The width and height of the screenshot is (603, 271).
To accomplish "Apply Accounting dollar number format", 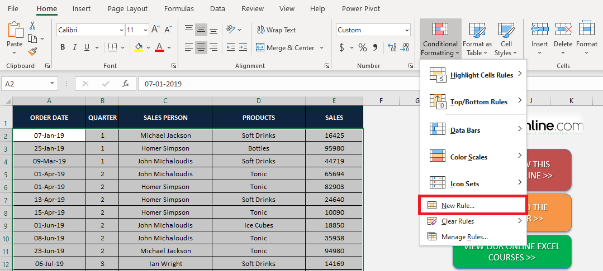I will point(341,47).
